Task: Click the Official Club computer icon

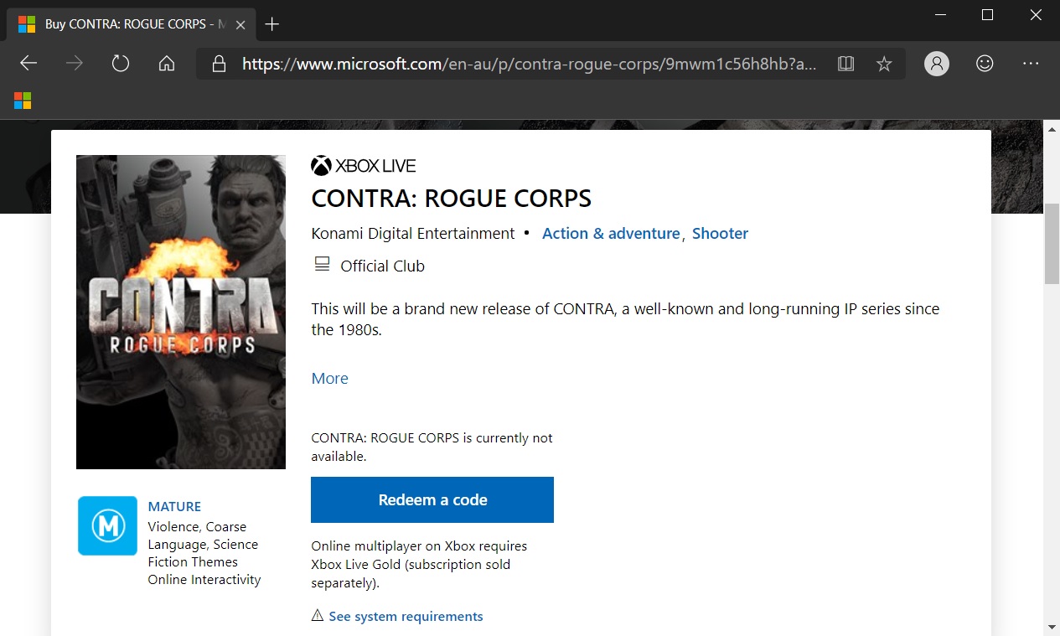Action: click(322, 265)
